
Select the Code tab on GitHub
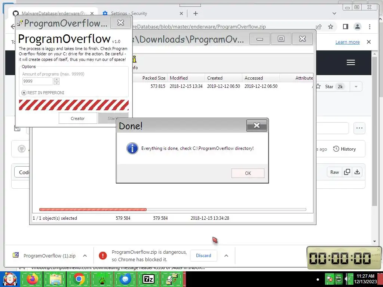22,172
